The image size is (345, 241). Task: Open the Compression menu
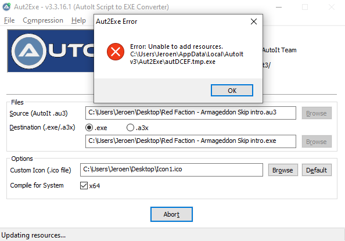43,20
